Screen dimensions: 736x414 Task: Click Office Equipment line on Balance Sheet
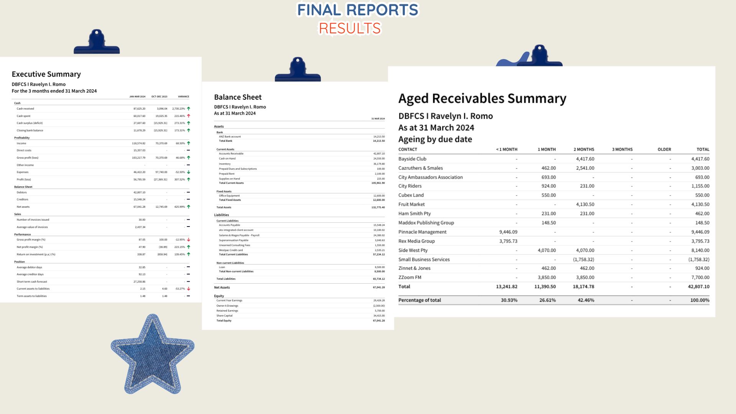click(x=301, y=195)
